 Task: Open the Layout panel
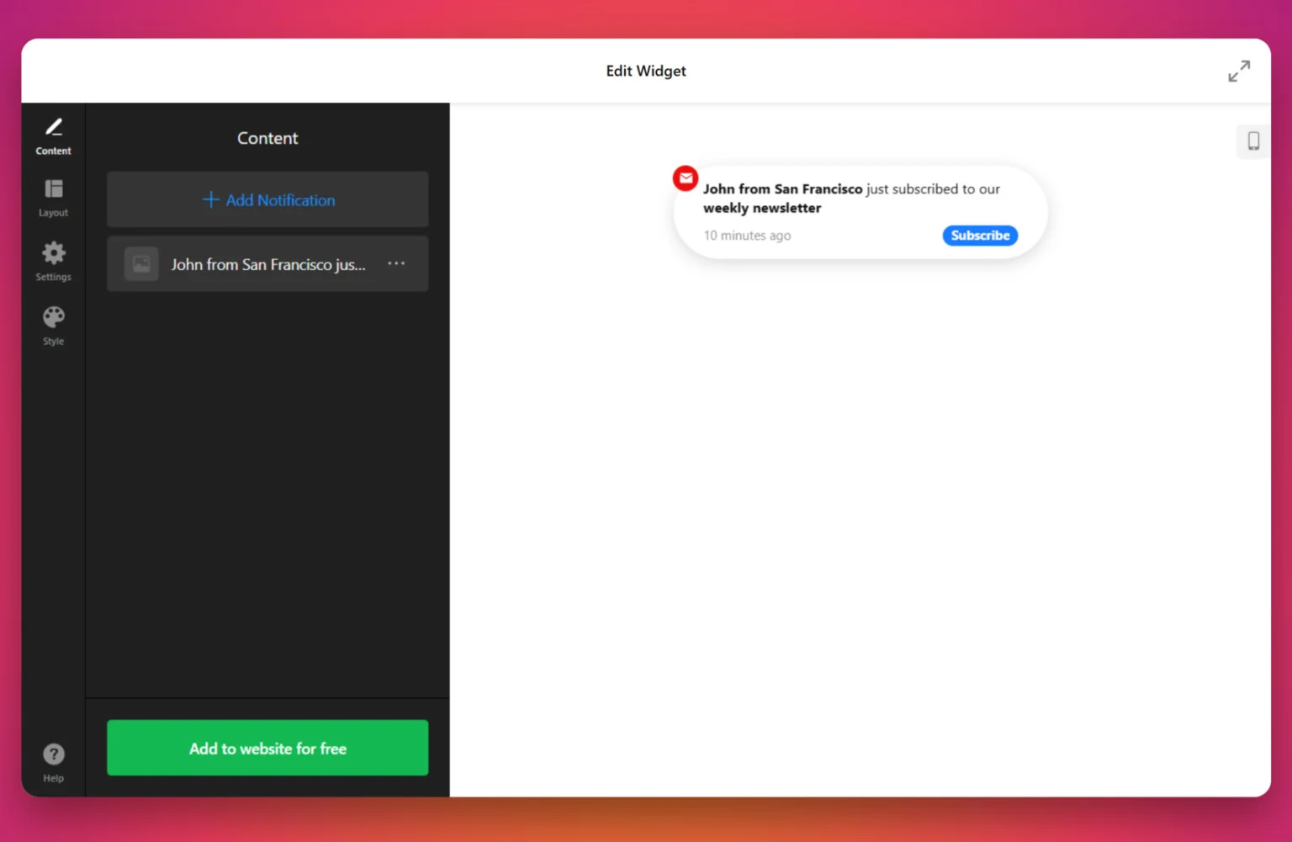coord(53,197)
